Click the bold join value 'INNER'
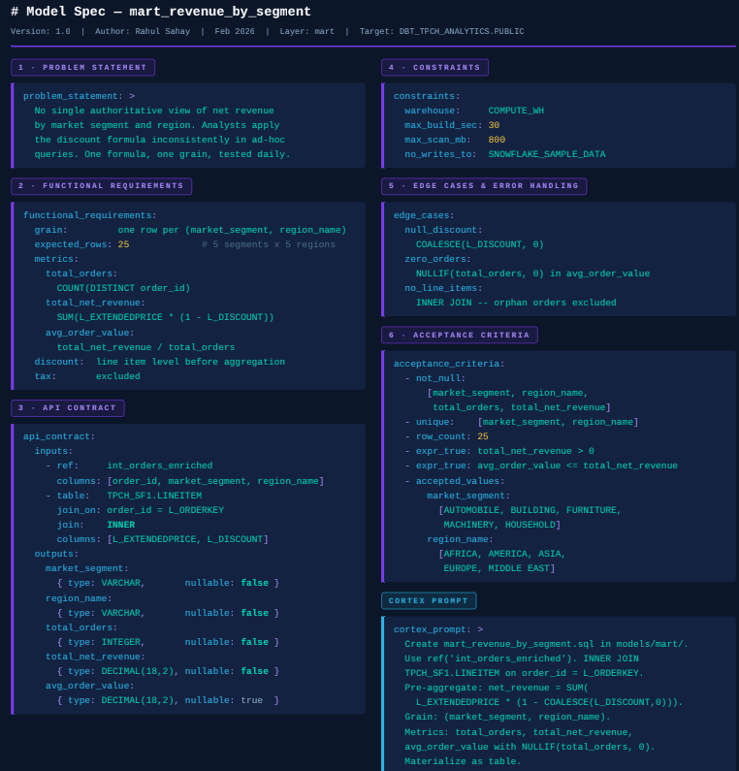The image size is (739, 771). (121, 525)
